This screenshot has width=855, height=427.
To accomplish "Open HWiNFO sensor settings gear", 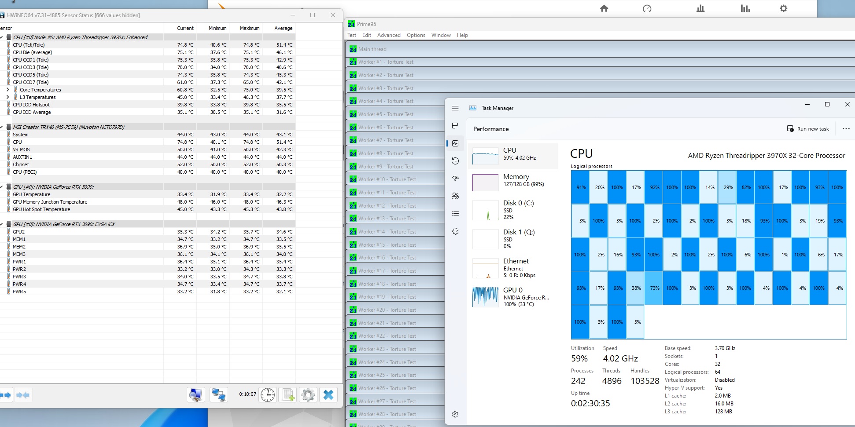I will [x=308, y=395].
